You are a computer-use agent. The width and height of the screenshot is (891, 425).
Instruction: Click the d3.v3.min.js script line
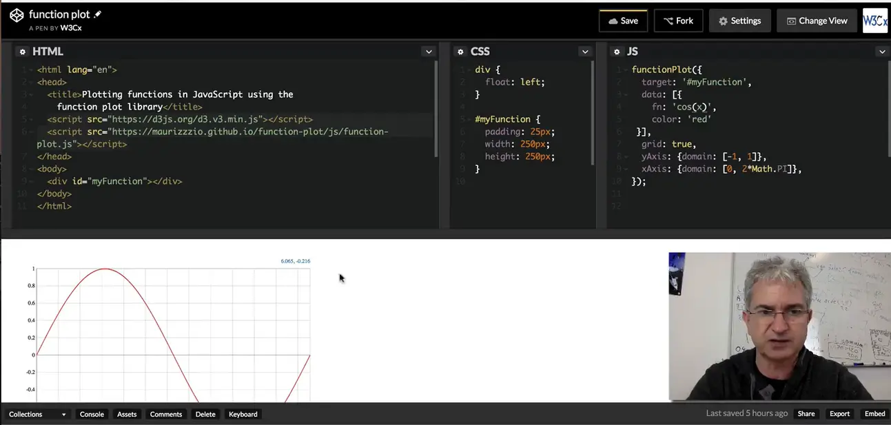pos(180,119)
